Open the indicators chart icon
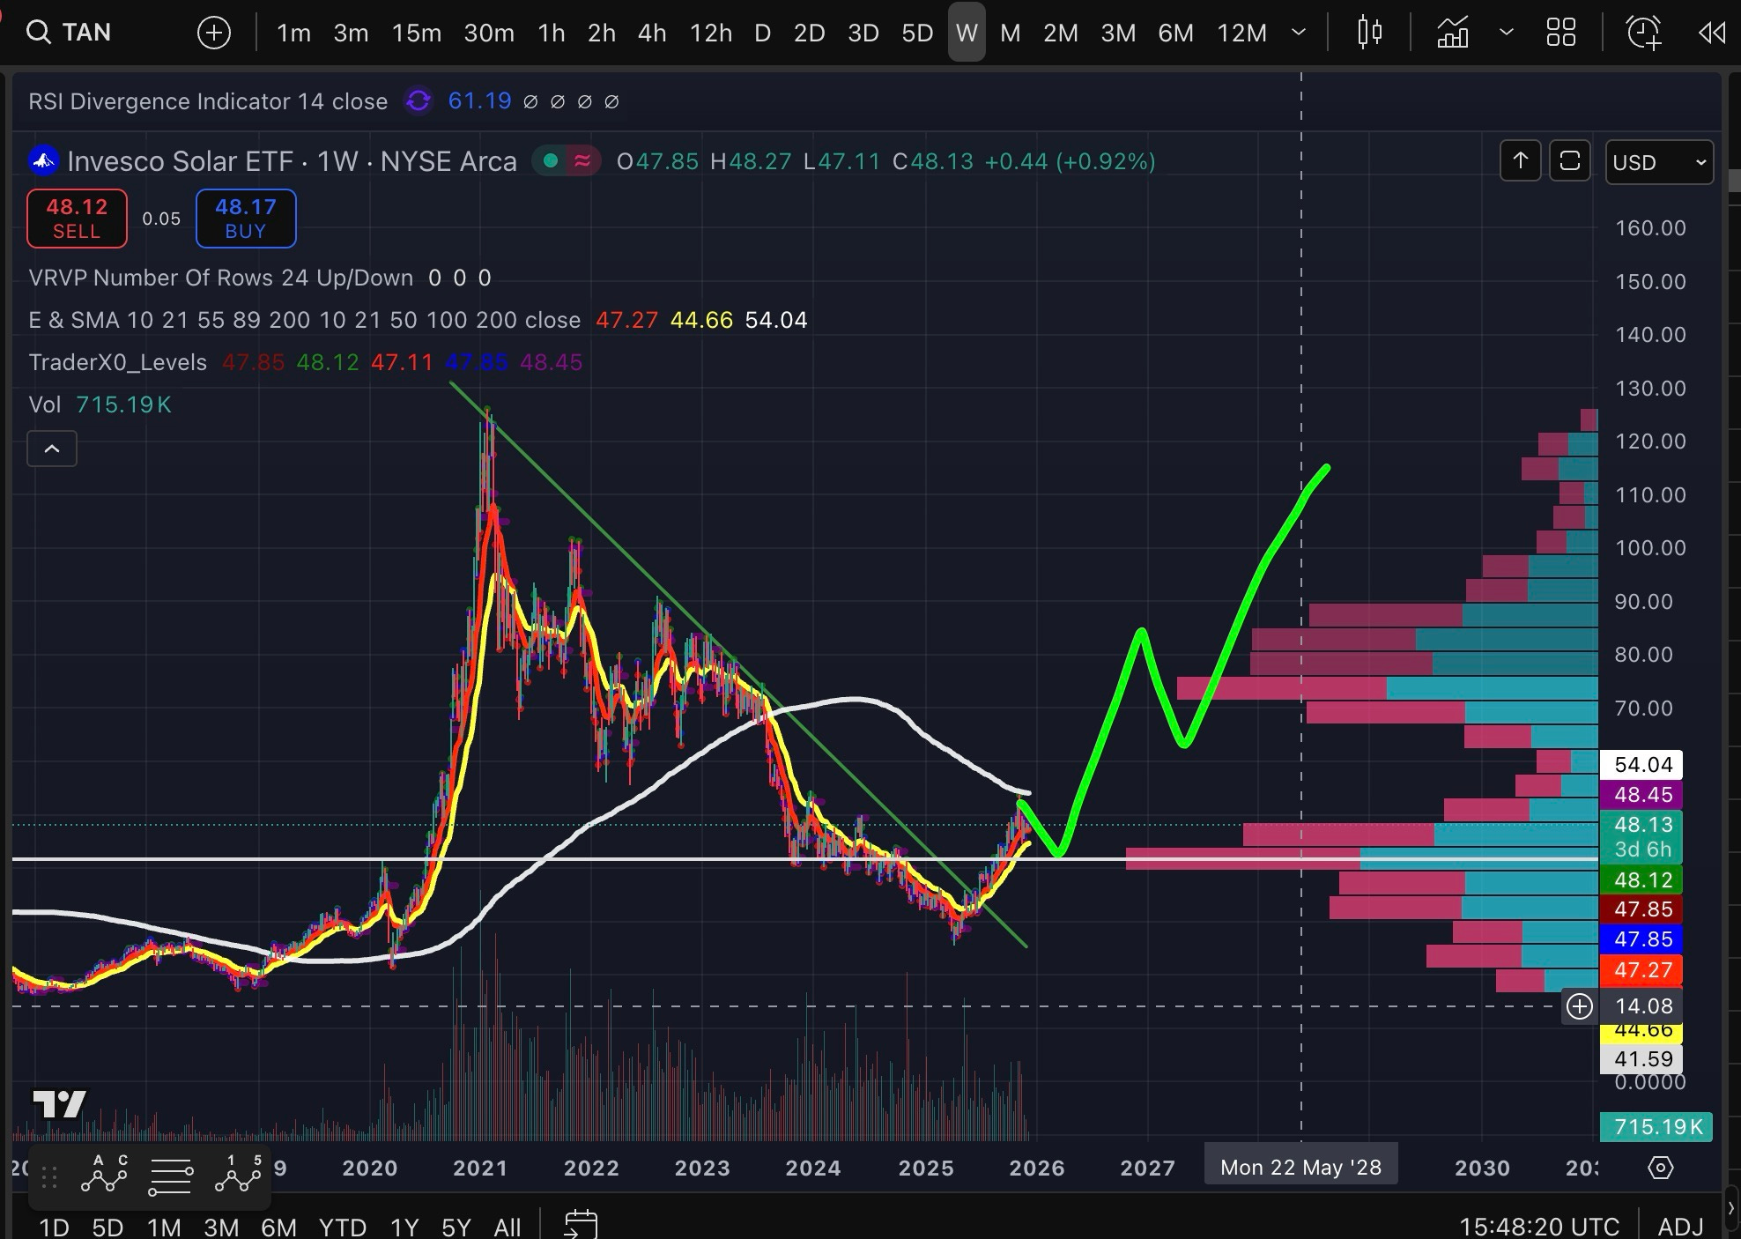Viewport: 1741px width, 1239px height. pos(1453,33)
